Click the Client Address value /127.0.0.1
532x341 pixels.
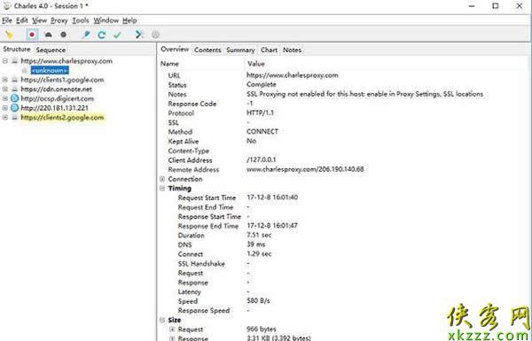point(262,159)
